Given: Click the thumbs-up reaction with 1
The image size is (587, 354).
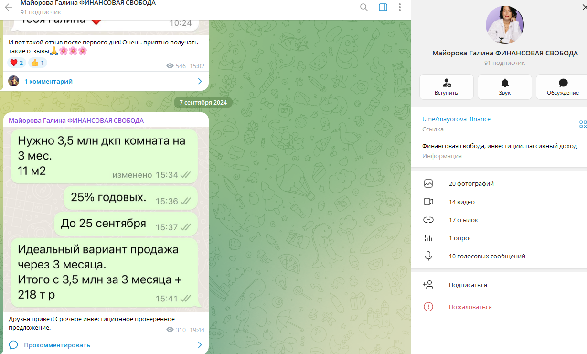Looking at the screenshot, I should (x=37, y=63).
